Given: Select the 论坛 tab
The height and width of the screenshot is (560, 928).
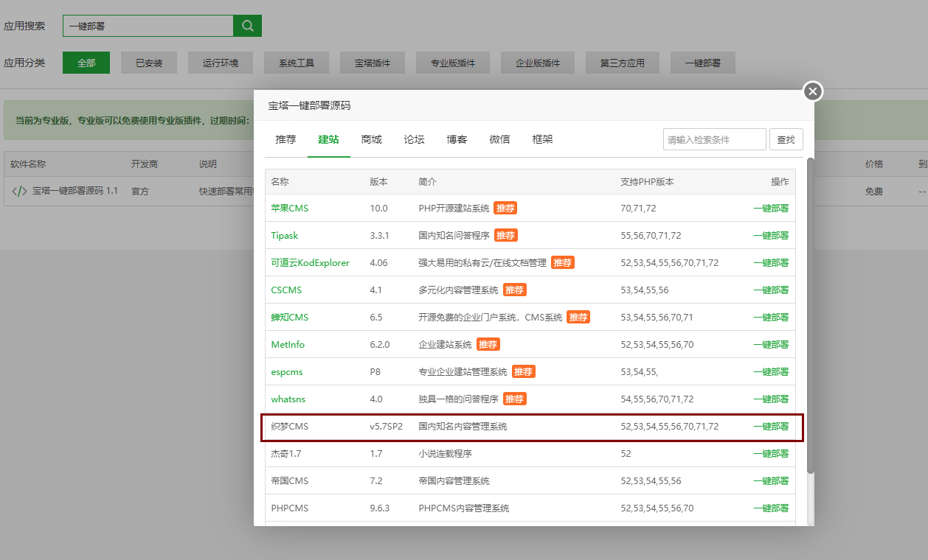Looking at the screenshot, I should pyautogui.click(x=415, y=139).
